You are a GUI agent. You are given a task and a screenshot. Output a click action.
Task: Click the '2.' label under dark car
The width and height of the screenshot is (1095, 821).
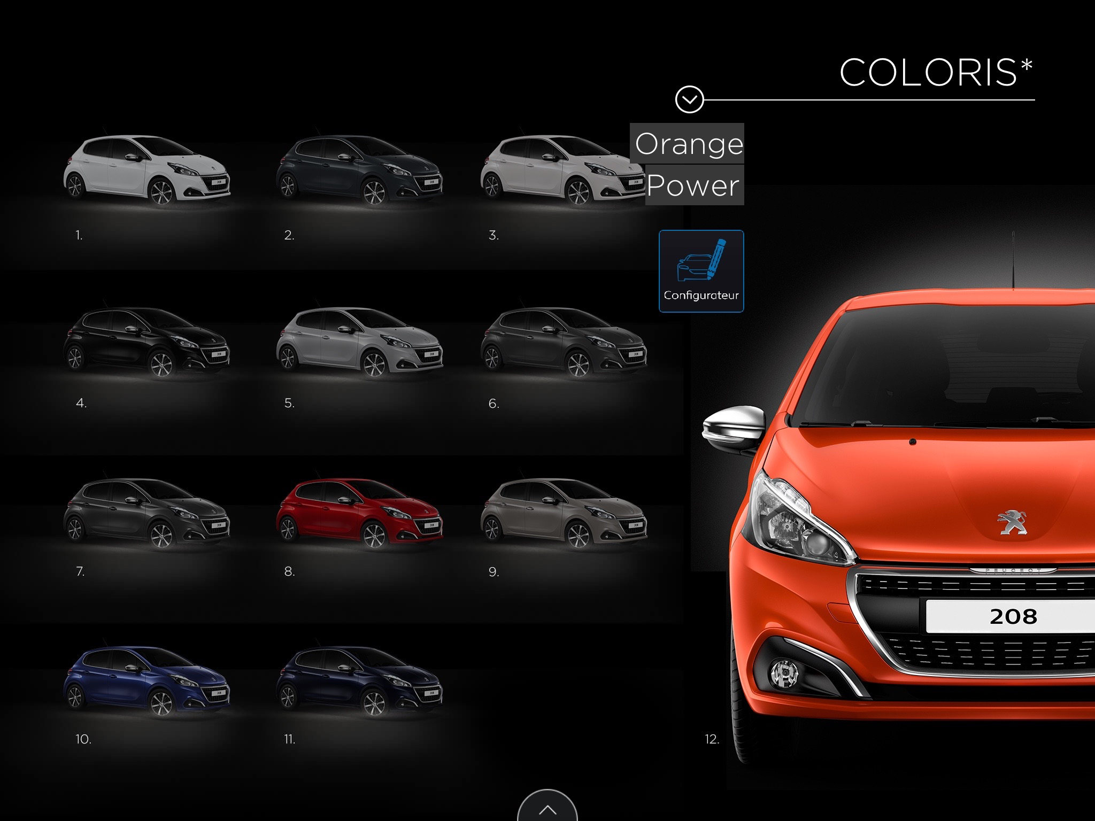(x=289, y=235)
